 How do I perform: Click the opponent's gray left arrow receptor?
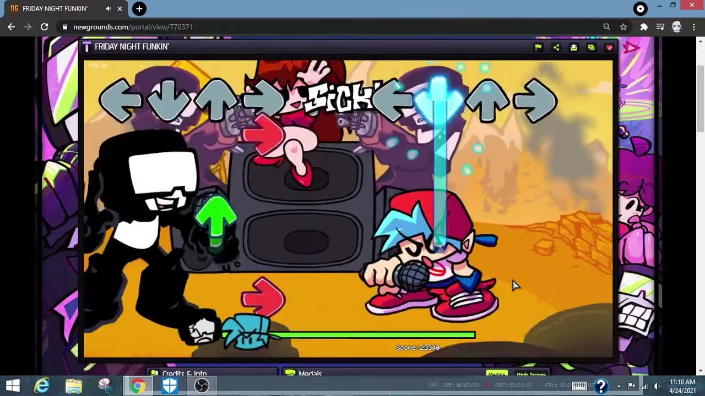pyautogui.click(x=120, y=101)
